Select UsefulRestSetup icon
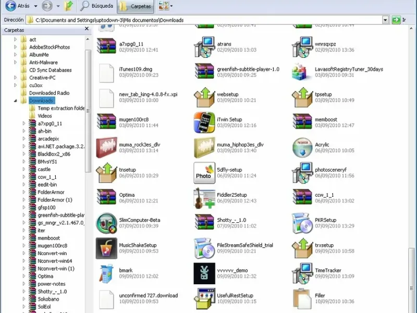The image size is (417, 313). click(x=204, y=298)
